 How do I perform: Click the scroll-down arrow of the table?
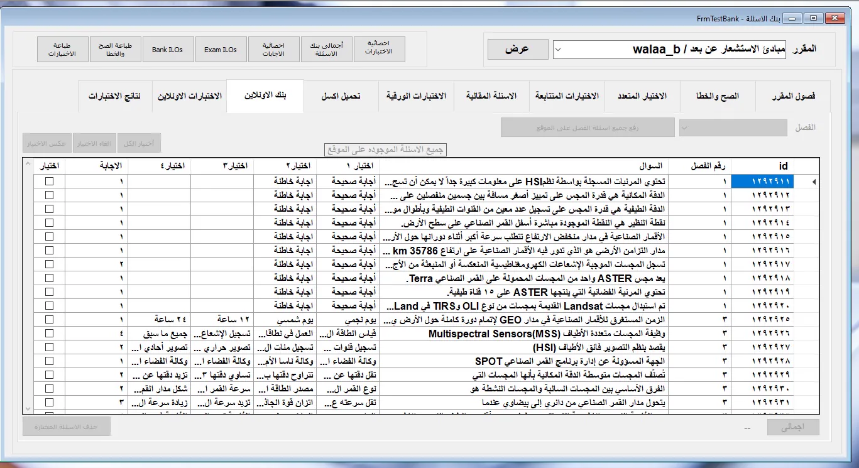tap(28, 408)
